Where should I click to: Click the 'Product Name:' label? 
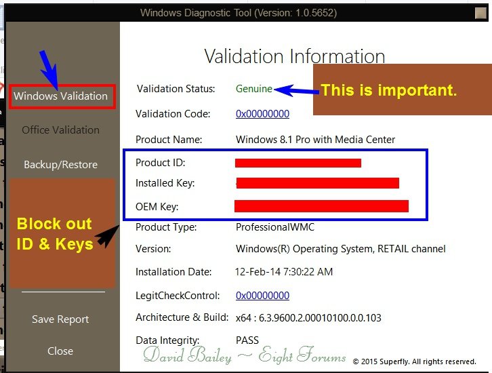tap(169, 140)
